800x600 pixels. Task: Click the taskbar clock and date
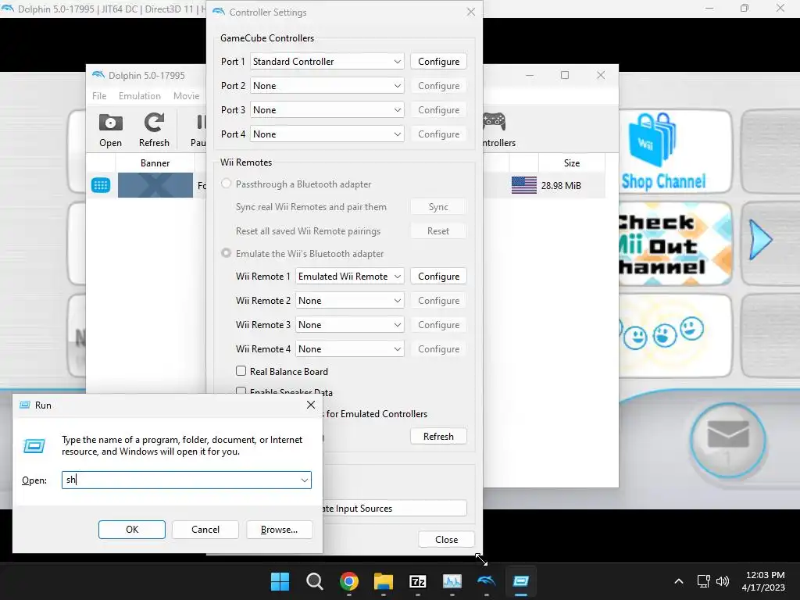click(x=764, y=581)
